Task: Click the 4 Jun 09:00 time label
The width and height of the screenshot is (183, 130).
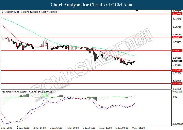Action: pyautogui.click(x=73, y=128)
